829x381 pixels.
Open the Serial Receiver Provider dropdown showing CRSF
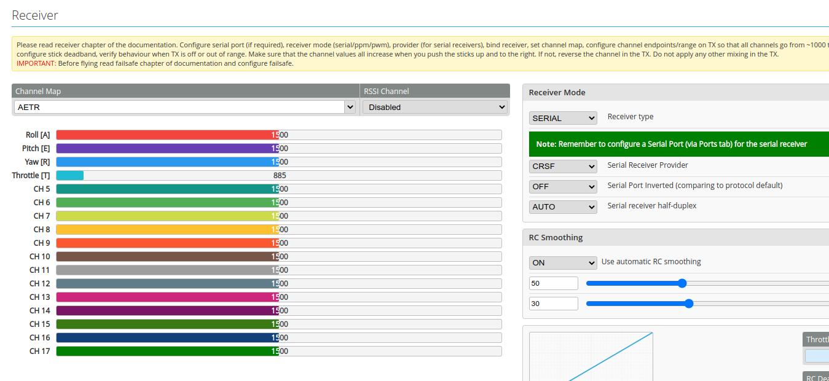[562, 166]
